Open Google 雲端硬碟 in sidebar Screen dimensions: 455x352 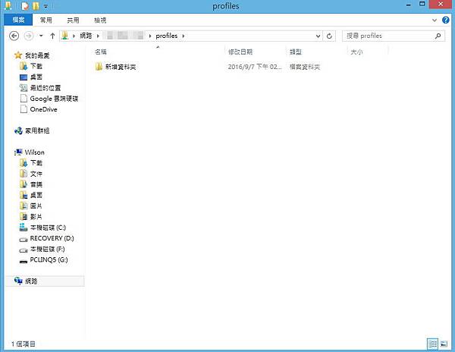(x=54, y=99)
